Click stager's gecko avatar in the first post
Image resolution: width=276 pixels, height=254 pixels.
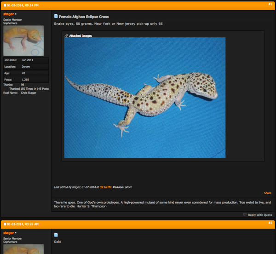pos(23,40)
